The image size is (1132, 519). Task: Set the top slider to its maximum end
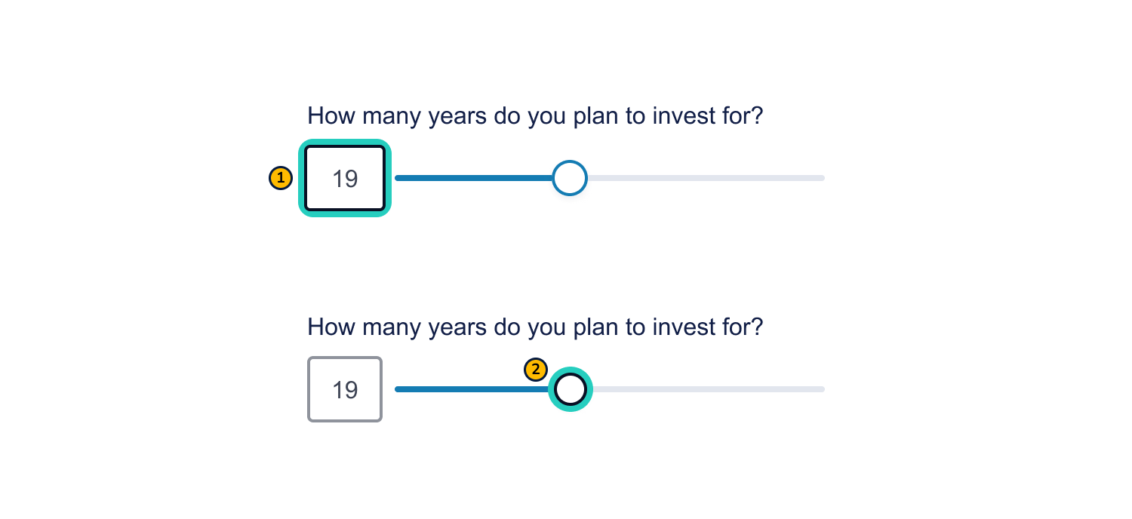pyautogui.click(x=823, y=178)
